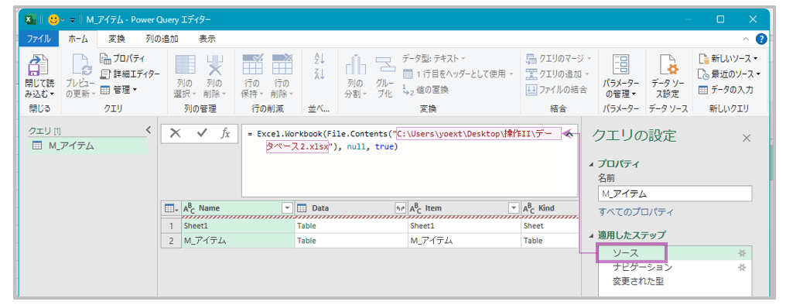Viewport: 786px width, 305px height.
Task: Switch to the ホーム tab
Action: click(x=79, y=39)
